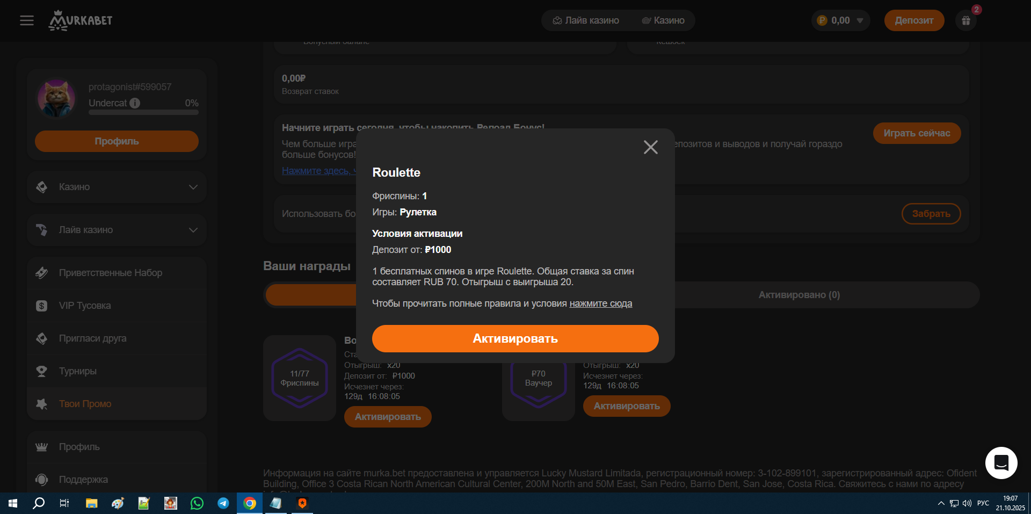
Task: Open Telegram from the taskbar
Action: [x=223, y=503]
